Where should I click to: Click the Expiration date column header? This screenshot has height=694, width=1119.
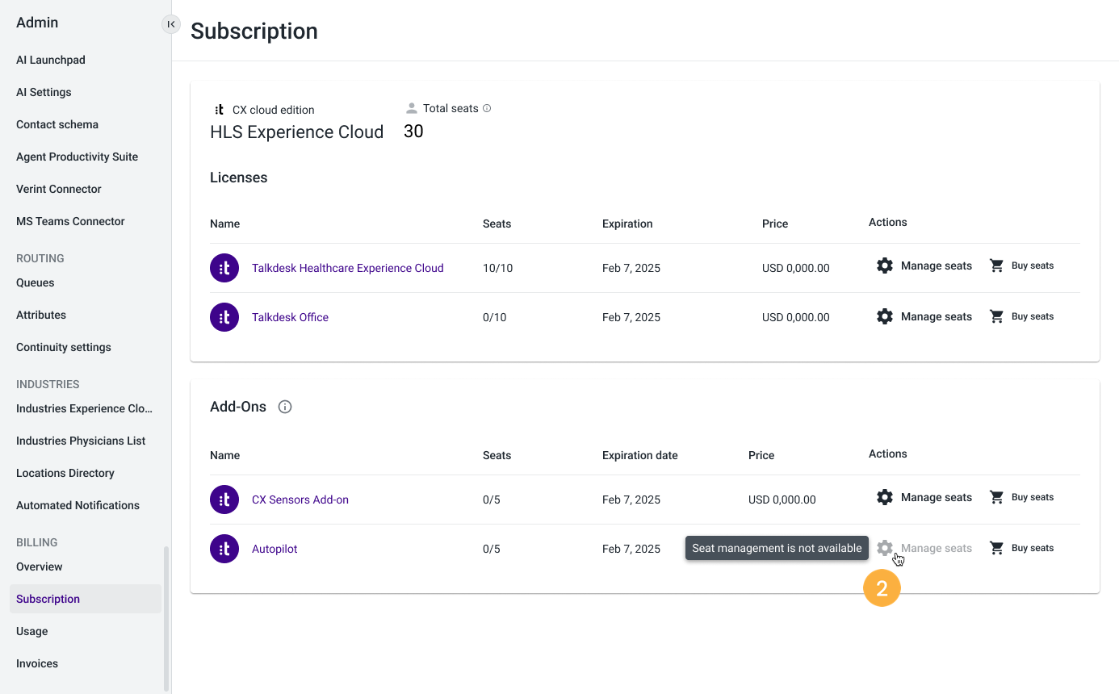(x=640, y=455)
